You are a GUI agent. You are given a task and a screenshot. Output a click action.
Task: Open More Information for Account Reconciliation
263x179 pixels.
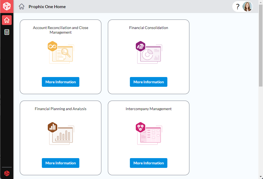coord(61,82)
